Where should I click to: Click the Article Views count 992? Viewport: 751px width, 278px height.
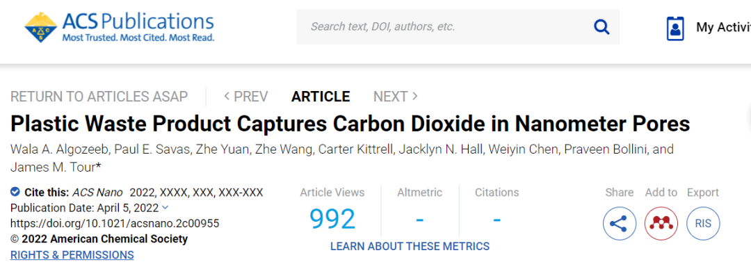332,220
